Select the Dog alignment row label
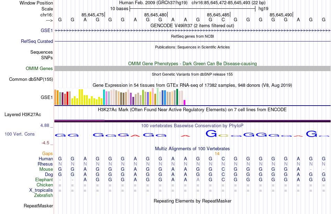 pyautogui.click(x=49, y=175)
